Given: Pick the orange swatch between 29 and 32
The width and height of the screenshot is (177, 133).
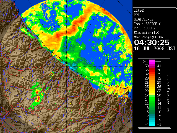Looking at the screenshot, I should pos(152,78).
